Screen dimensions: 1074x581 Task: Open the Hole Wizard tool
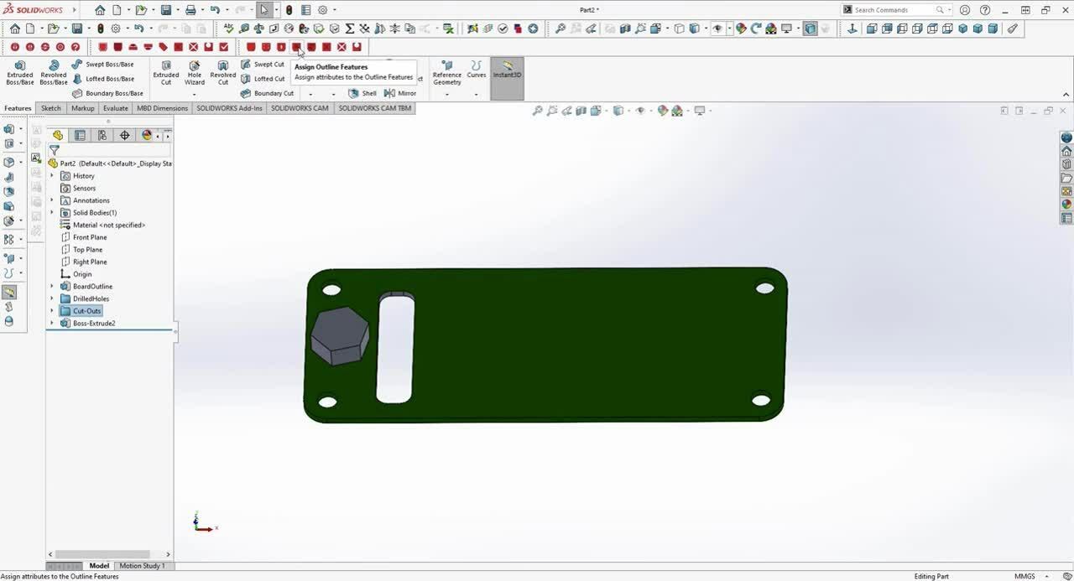[x=194, y=72]
